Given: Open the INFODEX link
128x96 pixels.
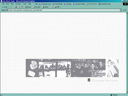Looking at the screenshot, I should tap(92, 4).
